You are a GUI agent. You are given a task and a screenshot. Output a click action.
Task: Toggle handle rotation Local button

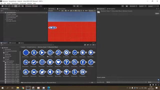[x=35, y=6]
